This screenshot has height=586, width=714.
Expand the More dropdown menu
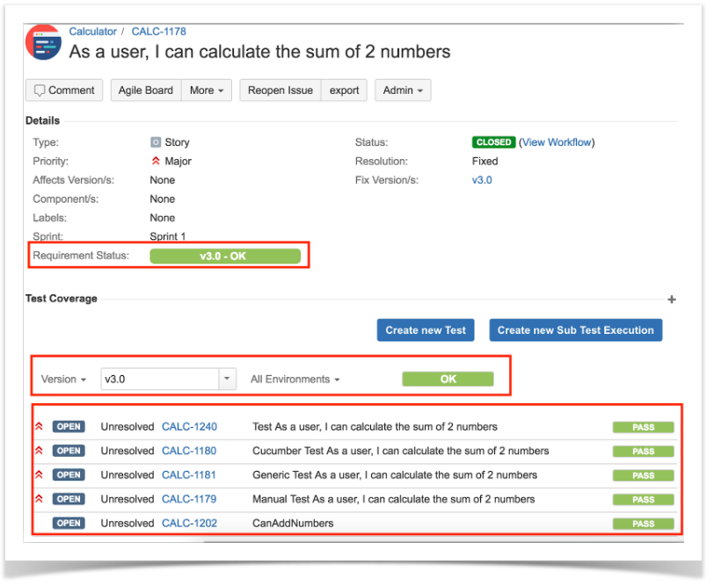click(207, 90)
